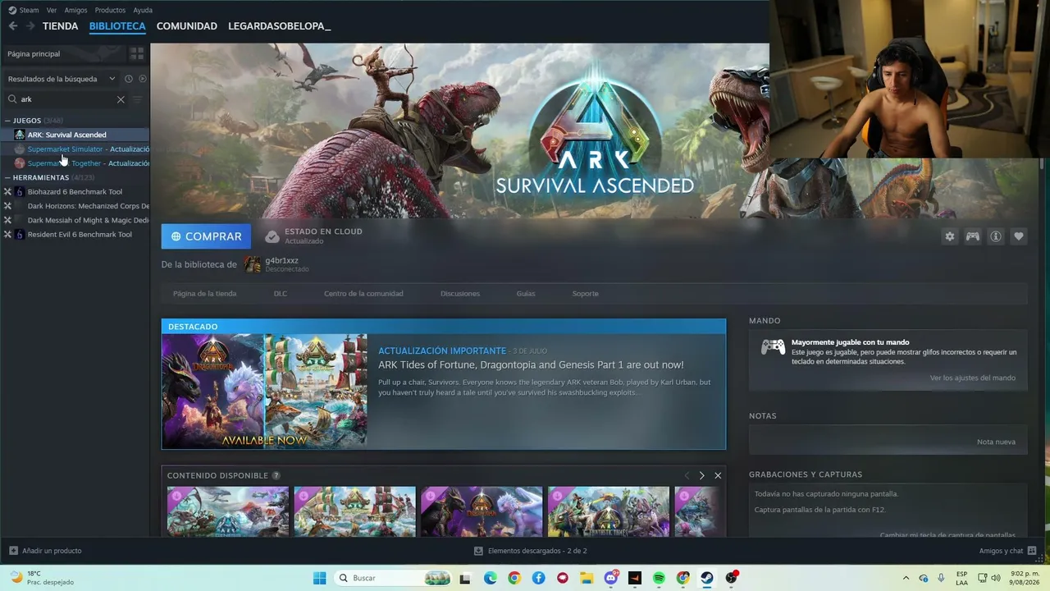The width and height of the screenshot is (1050, 591).
Task: Check the cloud status icon
Action: 272,236
